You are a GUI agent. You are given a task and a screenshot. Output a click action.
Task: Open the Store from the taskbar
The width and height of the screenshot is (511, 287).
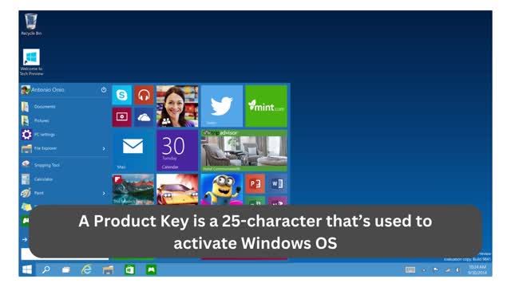pos(129,269)
